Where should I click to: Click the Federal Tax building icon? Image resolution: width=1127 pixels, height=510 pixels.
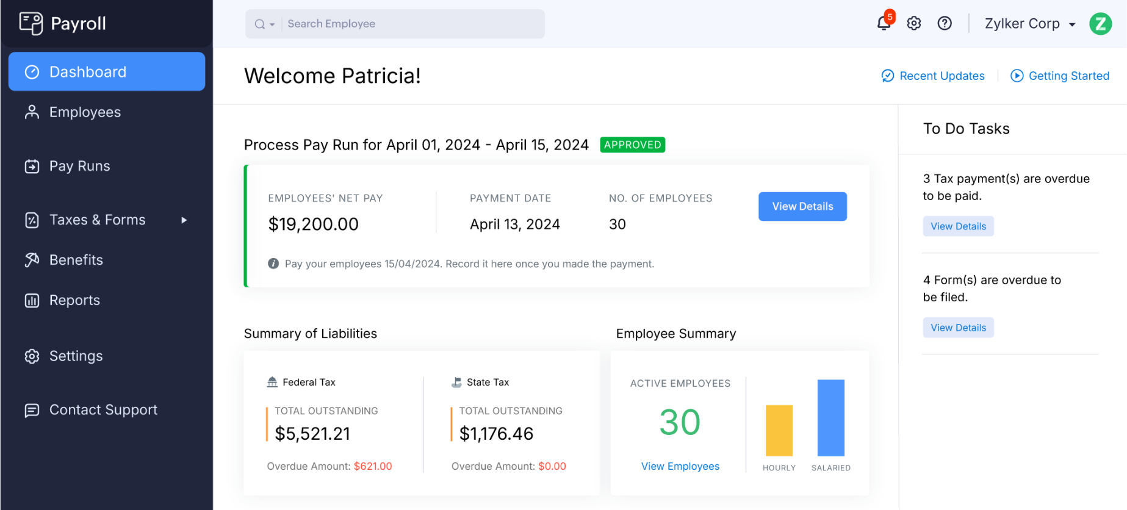[x=272, y=382]
